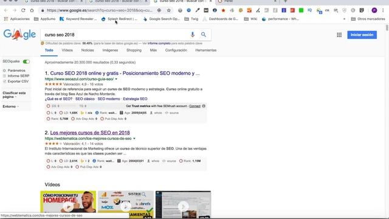Reload the current page
Viewport: 389px width, 219px height.
pyautogui.click(x=23, y=10)
